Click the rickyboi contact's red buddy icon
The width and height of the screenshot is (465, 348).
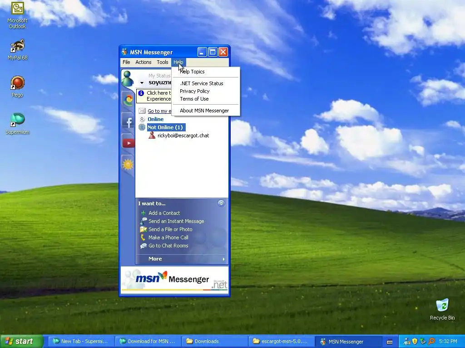152,135
